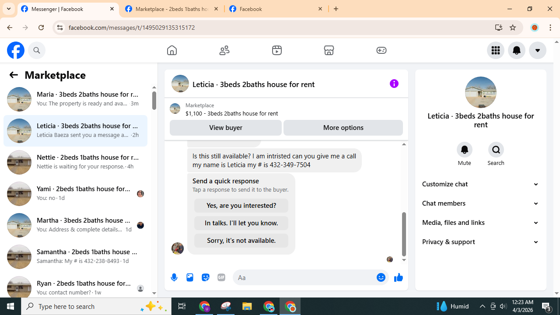Click the message input field
The height and width of the screenshot is (315, 560).
click(x=304, y=277)
